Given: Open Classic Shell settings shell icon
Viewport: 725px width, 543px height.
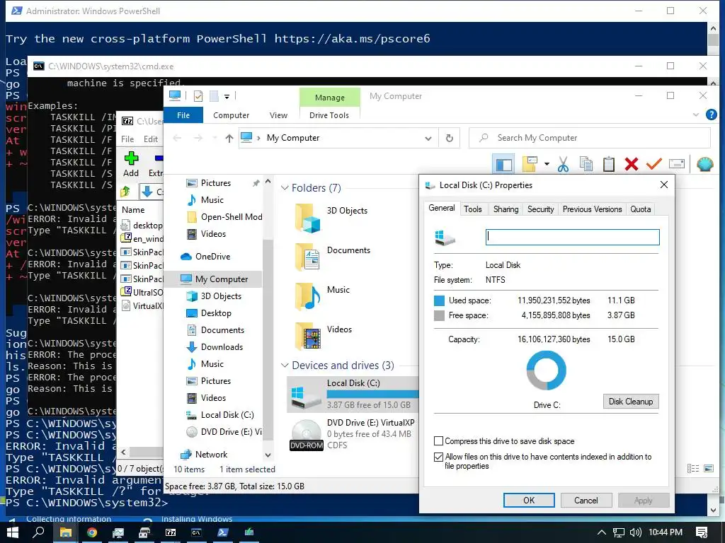Looking at the screenshot, I should click(704, 164).
